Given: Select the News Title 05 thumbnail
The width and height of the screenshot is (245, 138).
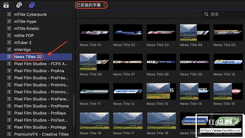Looking at the screenshot, I should [228, 32].
